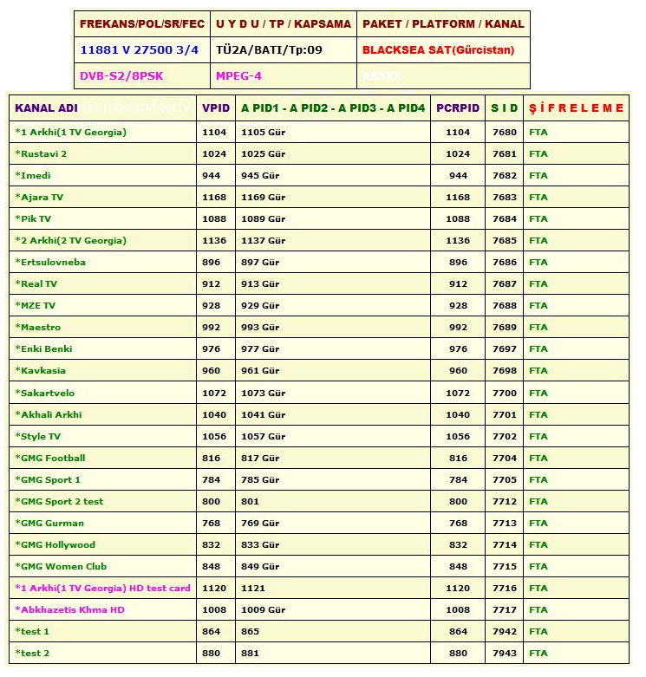Select channel '*MZE TV'
The width and height of the screenshot is (646, 677).
click(36, 305)
